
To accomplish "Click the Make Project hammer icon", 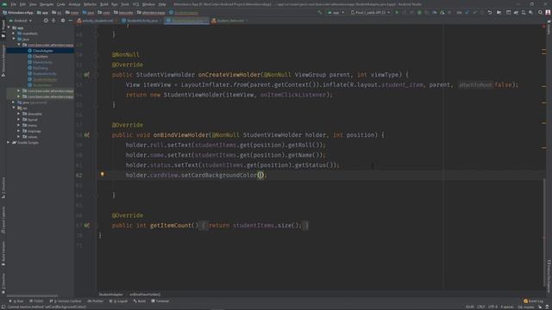I will 320,12.
